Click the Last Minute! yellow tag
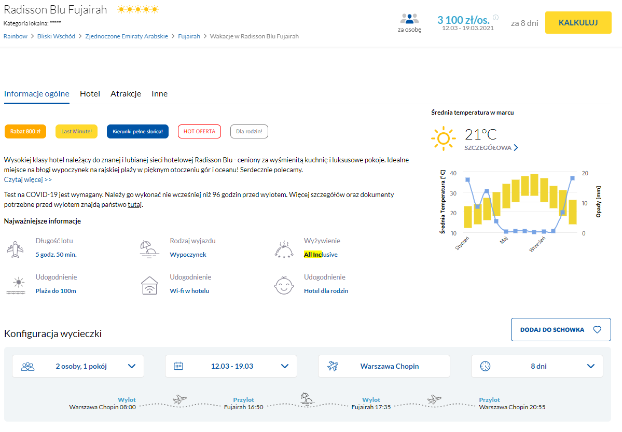This screenshot has width=622, height=432. 76,132
